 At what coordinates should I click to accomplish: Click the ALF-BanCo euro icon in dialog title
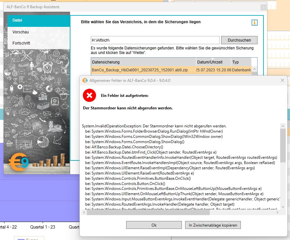(x=85, y=80)
